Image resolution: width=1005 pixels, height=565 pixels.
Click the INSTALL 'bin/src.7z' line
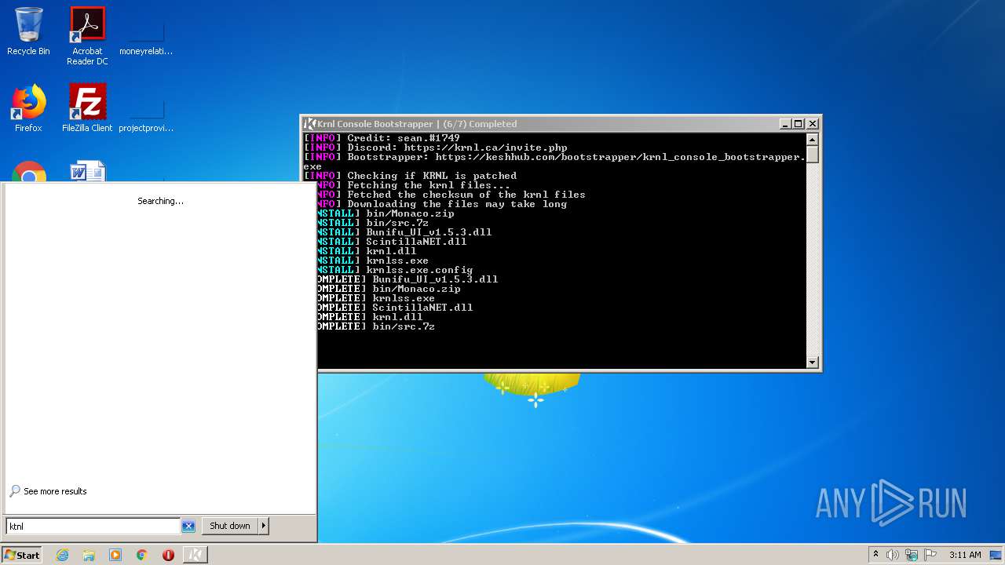click(x=373, y=223)
